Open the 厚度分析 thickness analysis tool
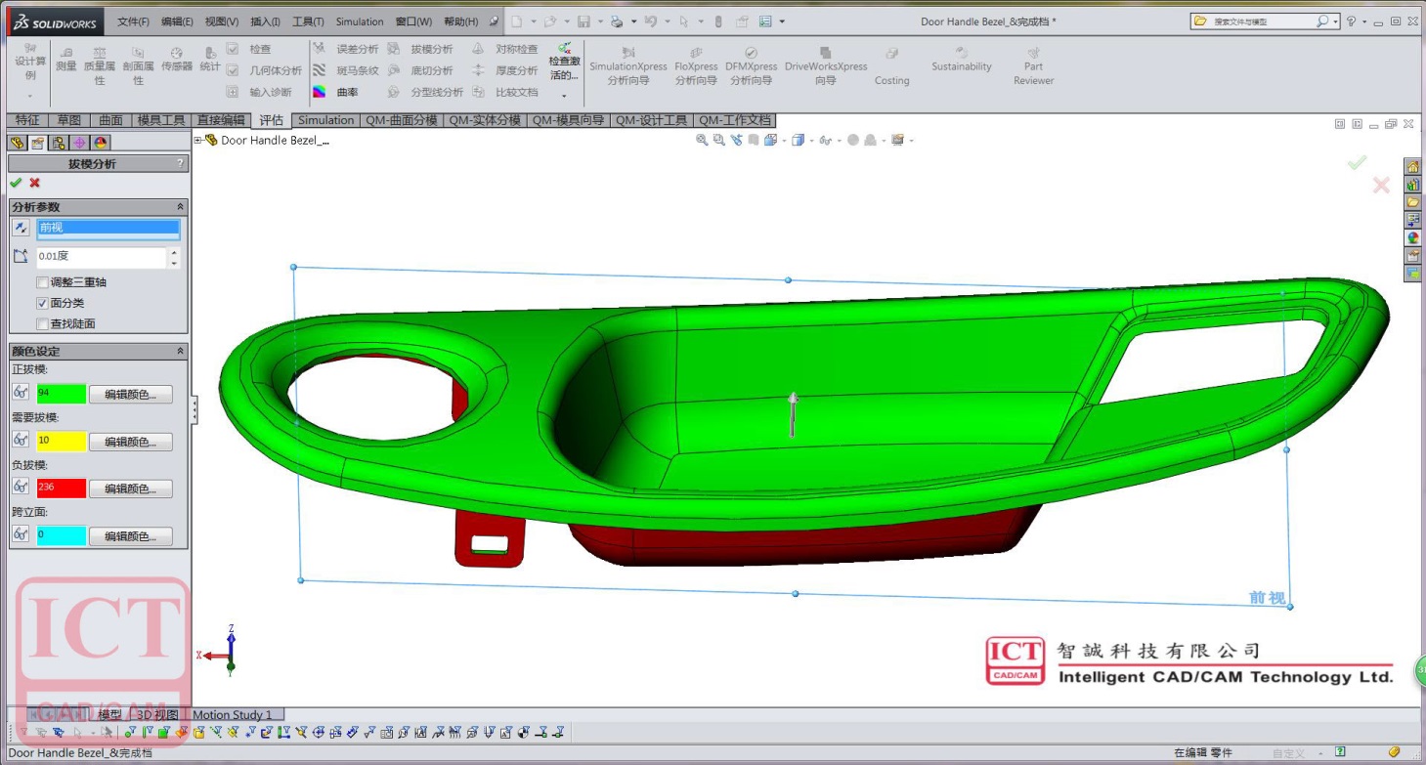The image size is (1426, 765). [507, 70]
